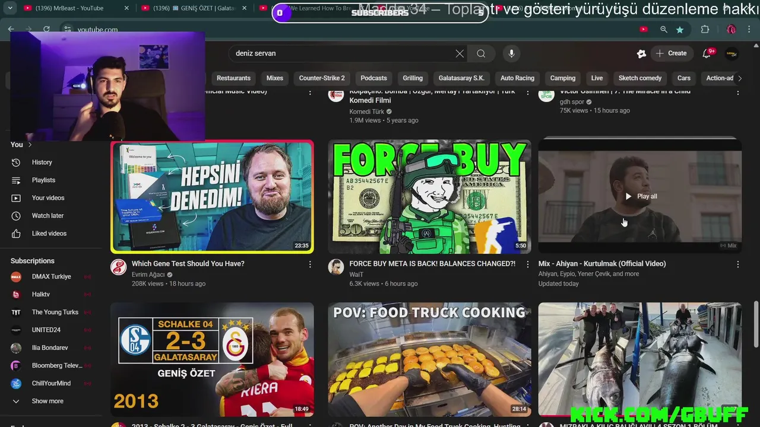Open the notifications bell
The width and height of the screenshot is (760, 427).
(x=707, y=53)
